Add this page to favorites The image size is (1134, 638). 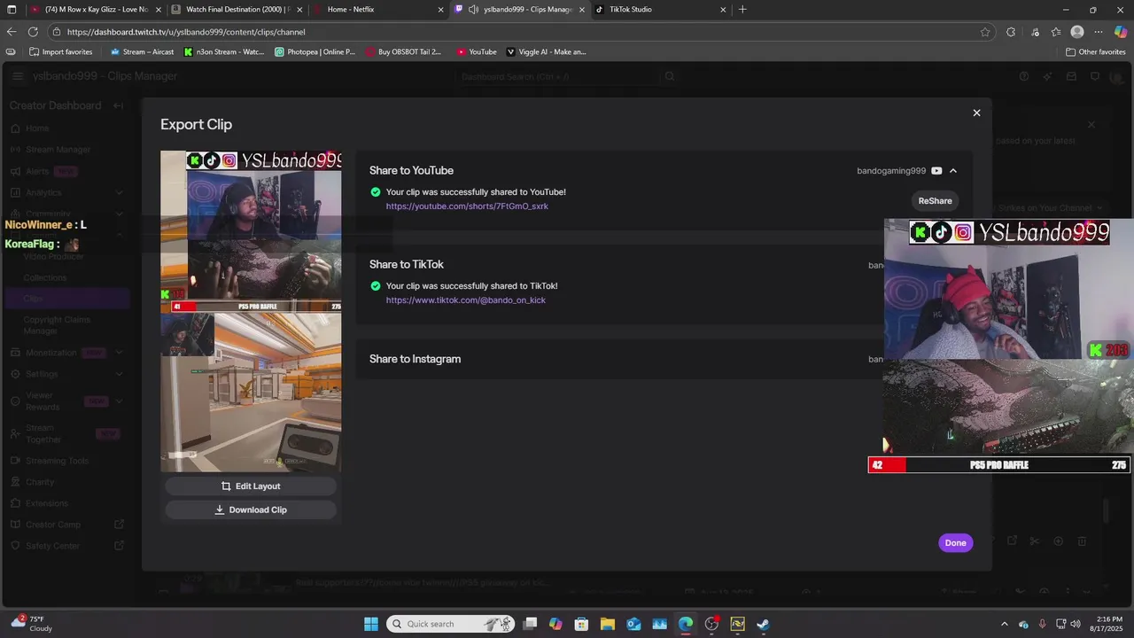click(x=985, y=32)
